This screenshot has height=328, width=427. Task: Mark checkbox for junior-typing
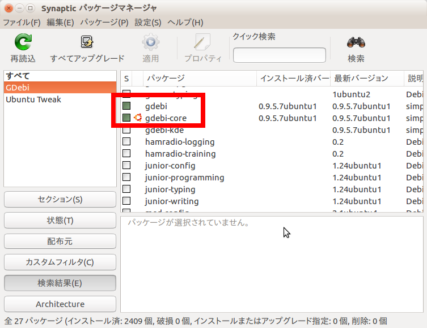click(x=126, y=189)
